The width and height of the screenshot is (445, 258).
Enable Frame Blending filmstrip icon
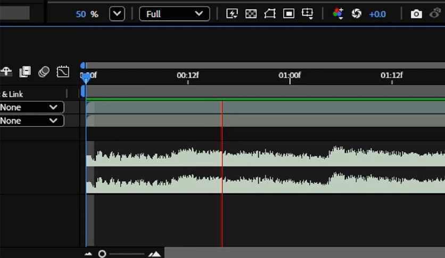click(25, 71)
